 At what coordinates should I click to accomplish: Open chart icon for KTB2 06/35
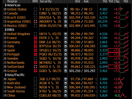tap(65, 91)
